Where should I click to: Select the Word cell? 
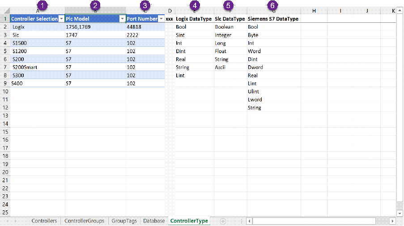tap(274, 51)
